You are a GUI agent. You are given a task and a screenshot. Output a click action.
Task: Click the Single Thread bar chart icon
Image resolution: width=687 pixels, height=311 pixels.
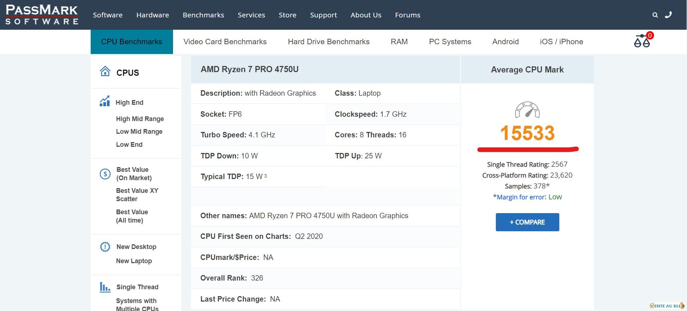(x=105, y=287)
